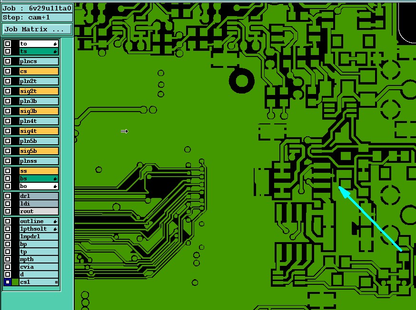
Task: Select the cs1 layer name
Action: [x=39, y=282]
